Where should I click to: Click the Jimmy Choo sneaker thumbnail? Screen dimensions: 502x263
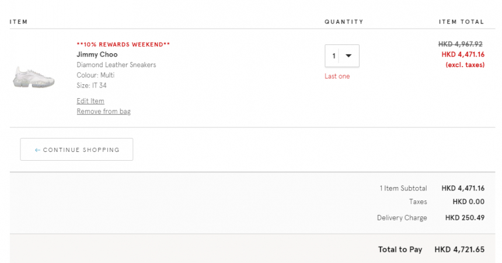(34, 77)
